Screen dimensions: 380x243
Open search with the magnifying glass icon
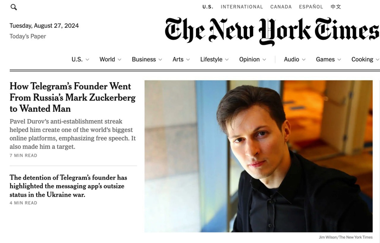point(14,7)
